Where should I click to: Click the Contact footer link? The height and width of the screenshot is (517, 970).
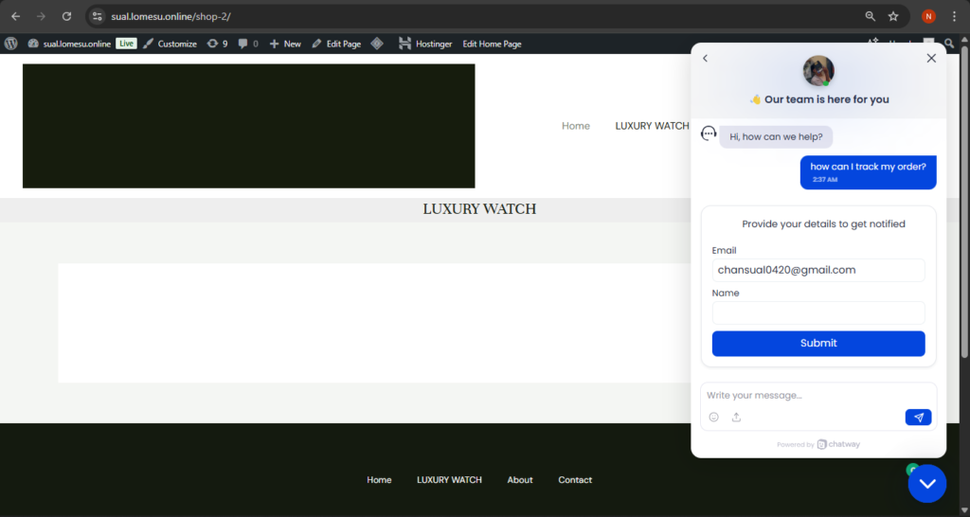[575, 480]
